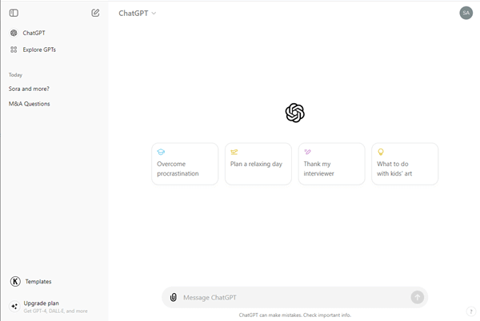Click the ChatGPT logo icon in the sidebar
This screenshot has width=480, height=321.
[x=14, y=33]
